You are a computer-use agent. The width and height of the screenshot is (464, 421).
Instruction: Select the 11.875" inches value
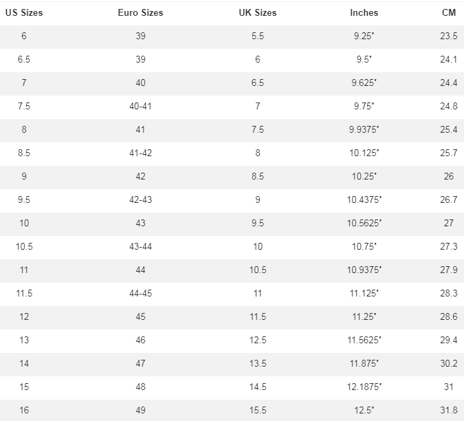point(364,364)
